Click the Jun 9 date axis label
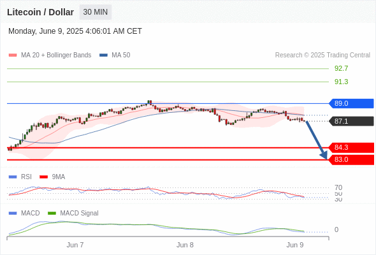Viewport: 376px width, 255px height. 295,245
